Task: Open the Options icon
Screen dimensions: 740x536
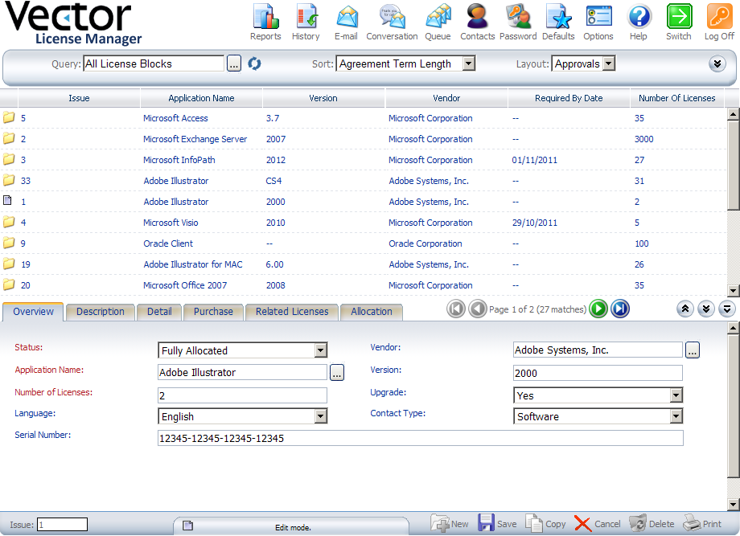Action: 598,22
